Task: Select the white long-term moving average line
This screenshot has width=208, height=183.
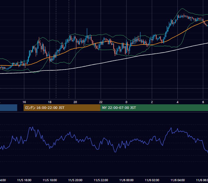Action: click(101, 63)
